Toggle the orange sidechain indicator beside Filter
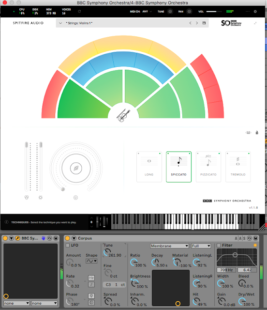 pos(255,245)
